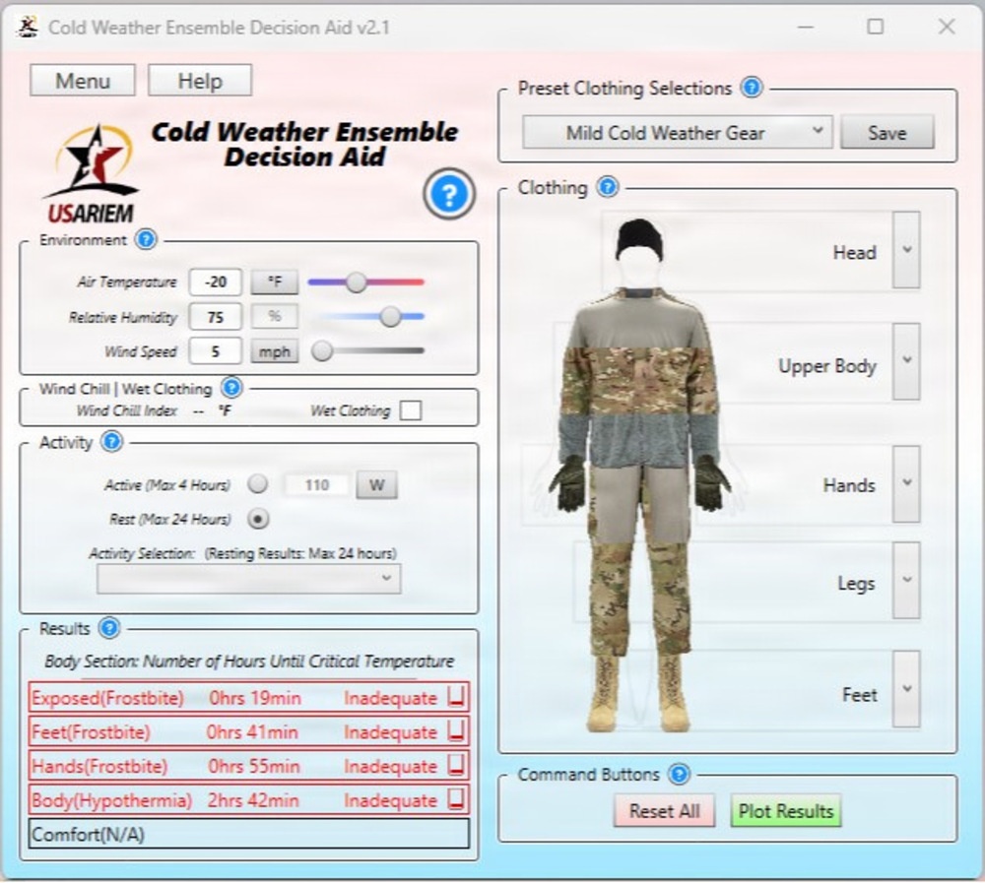Click the Wind Speed slider handle
Viewport: 985px width, 883px height.
(x=322, y=351)
